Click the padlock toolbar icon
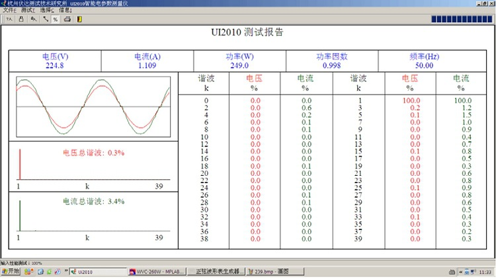 [21, 19]
